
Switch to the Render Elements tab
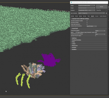(103, 16)
